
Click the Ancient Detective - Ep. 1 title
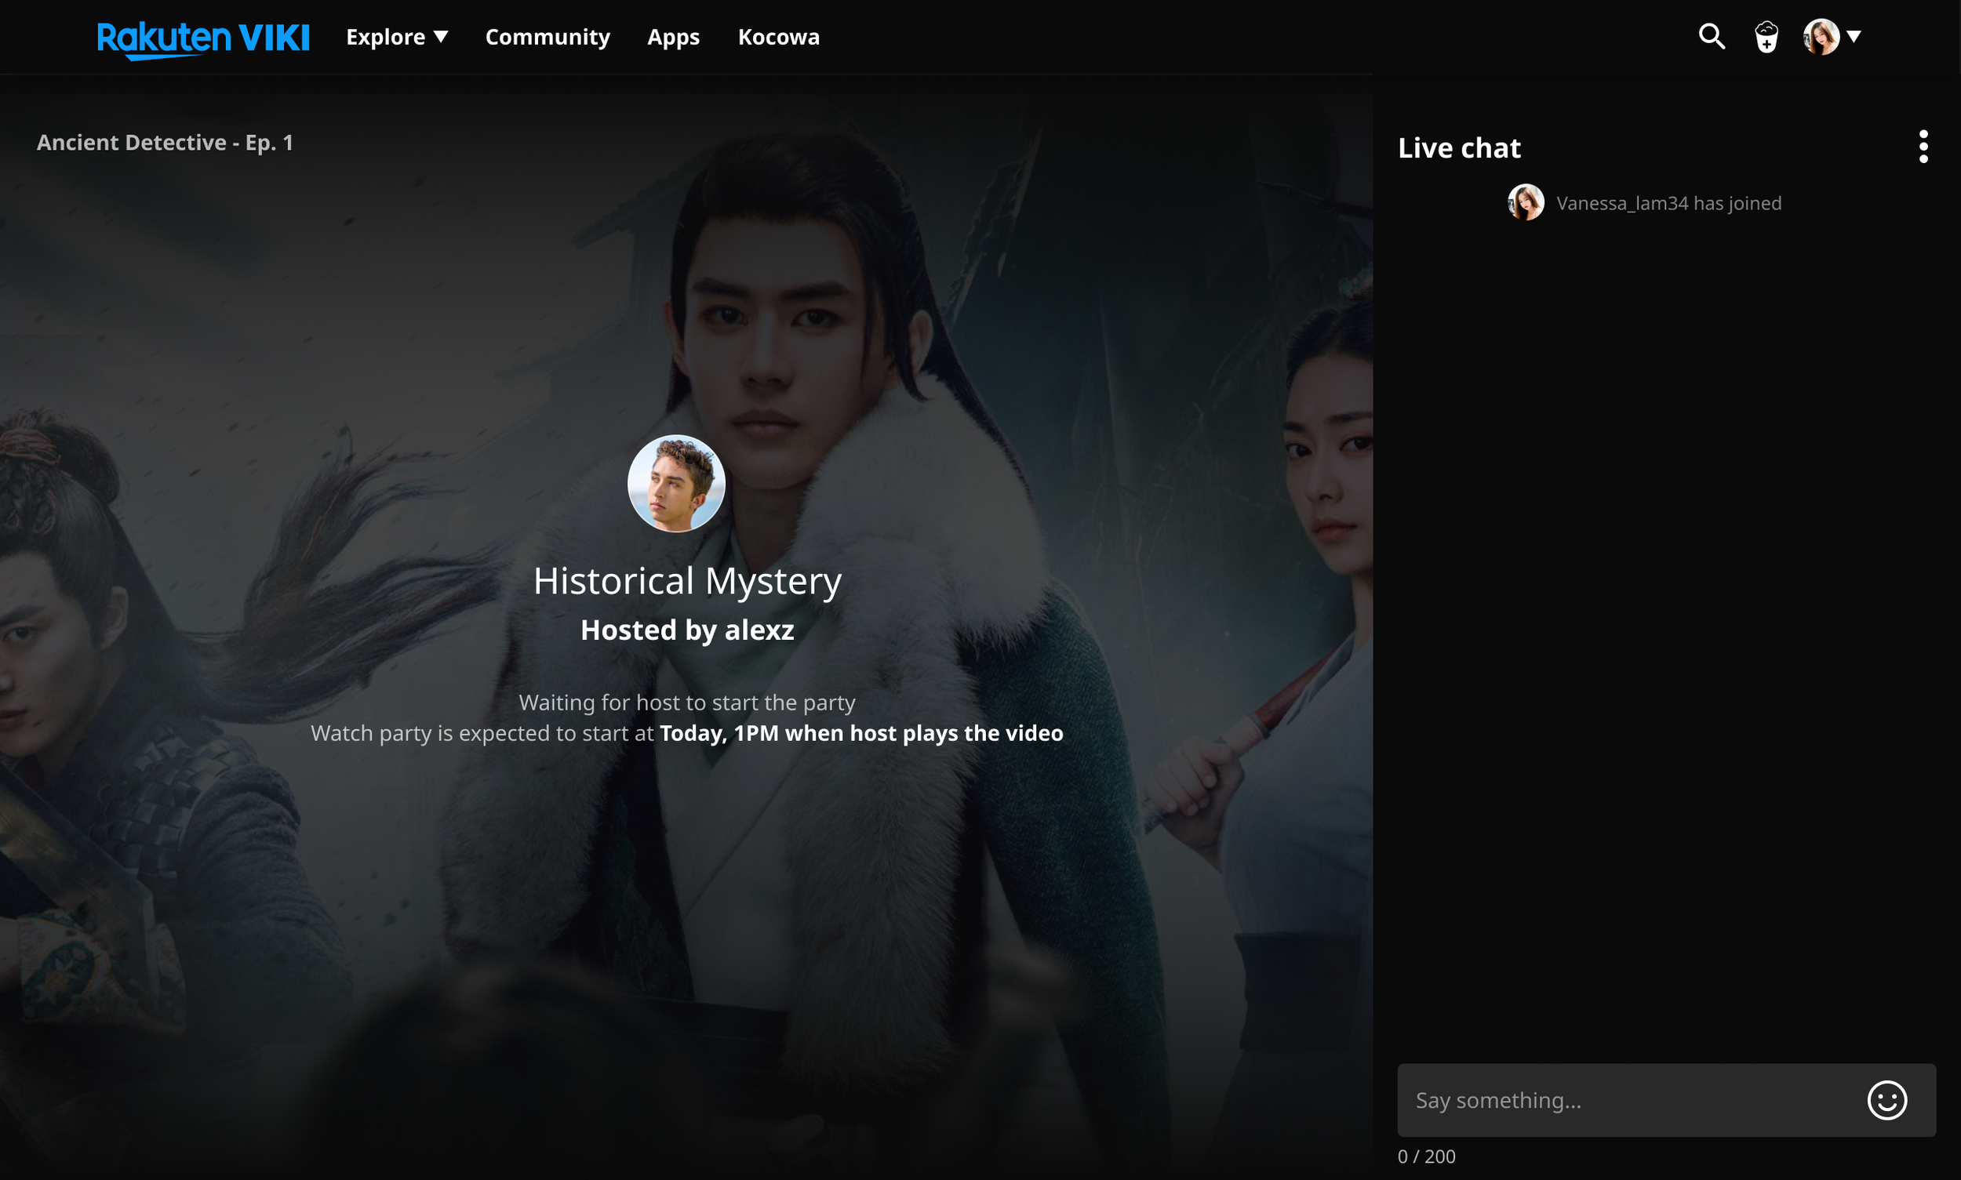tap(165, 143)
